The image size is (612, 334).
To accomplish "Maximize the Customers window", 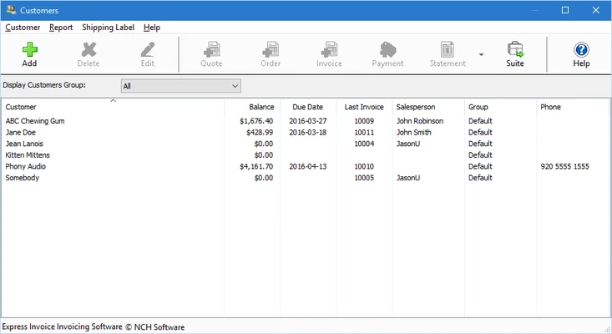I will (x=565, y=10).
